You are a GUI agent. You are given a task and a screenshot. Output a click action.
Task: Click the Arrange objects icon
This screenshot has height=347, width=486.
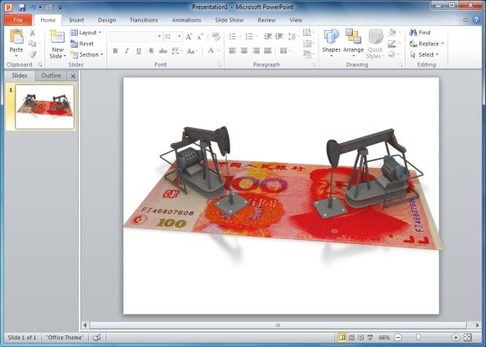pos(354,37)
